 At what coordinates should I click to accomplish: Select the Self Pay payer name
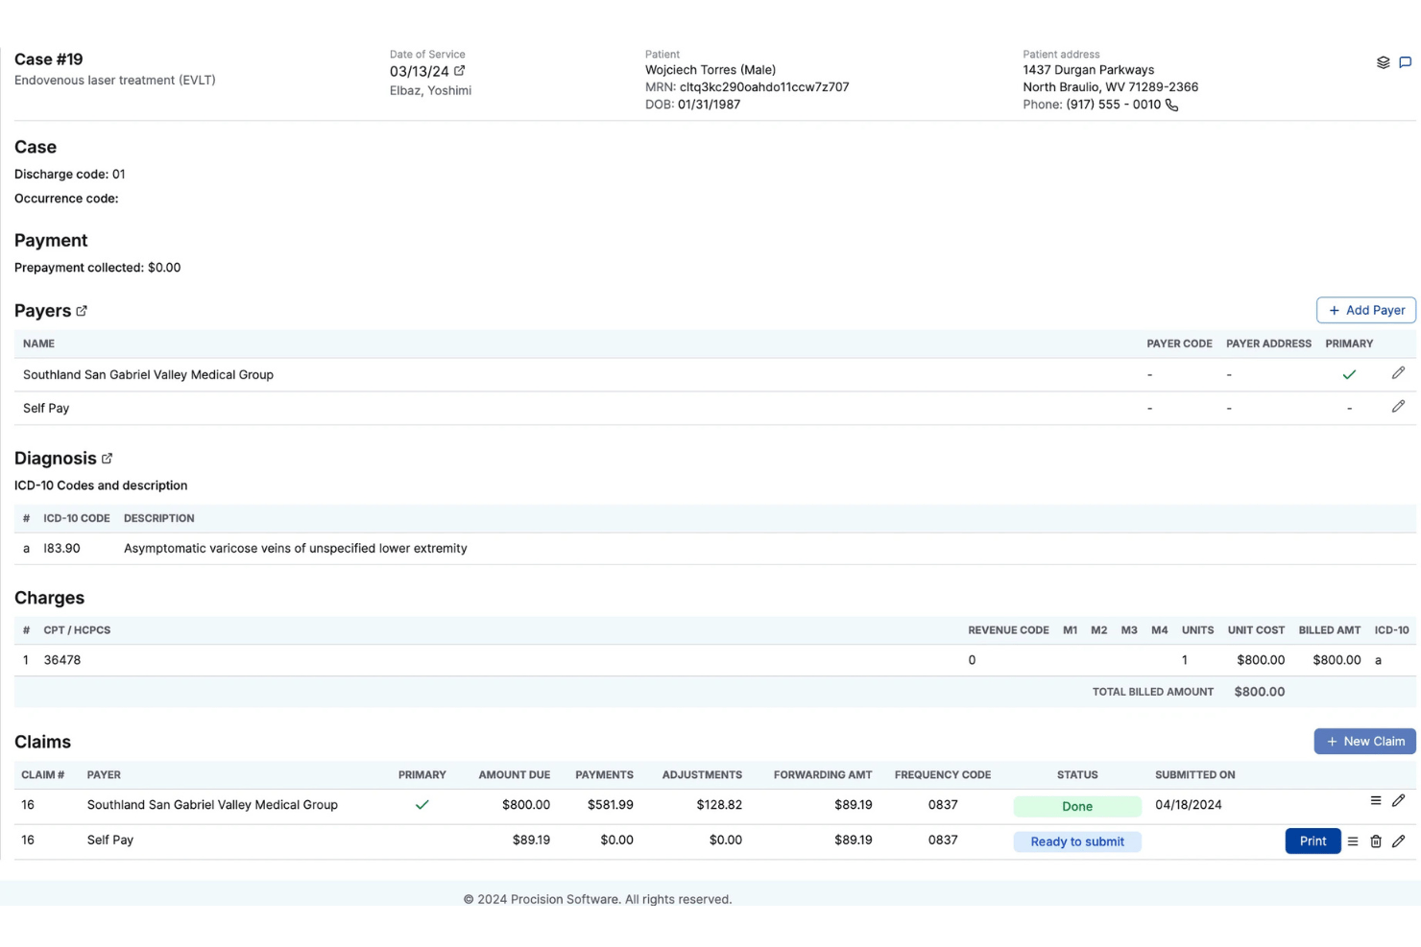pyautogui.click(x=46, y=409)
